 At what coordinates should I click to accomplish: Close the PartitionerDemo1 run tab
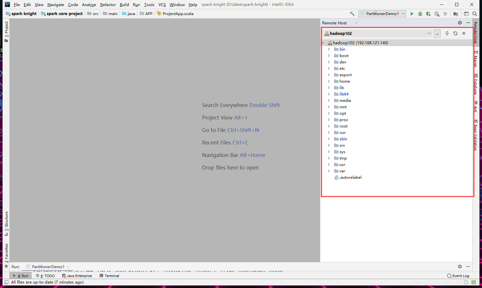(68, 267)
